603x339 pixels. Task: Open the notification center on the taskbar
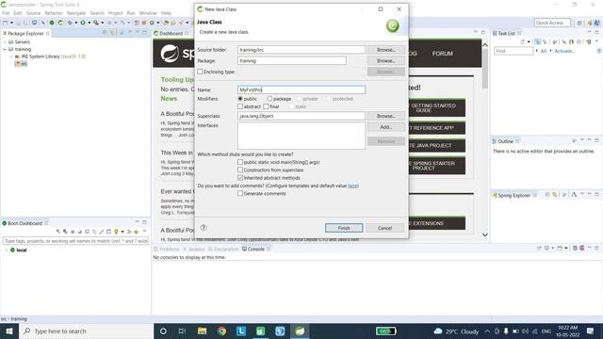(591, 331)
